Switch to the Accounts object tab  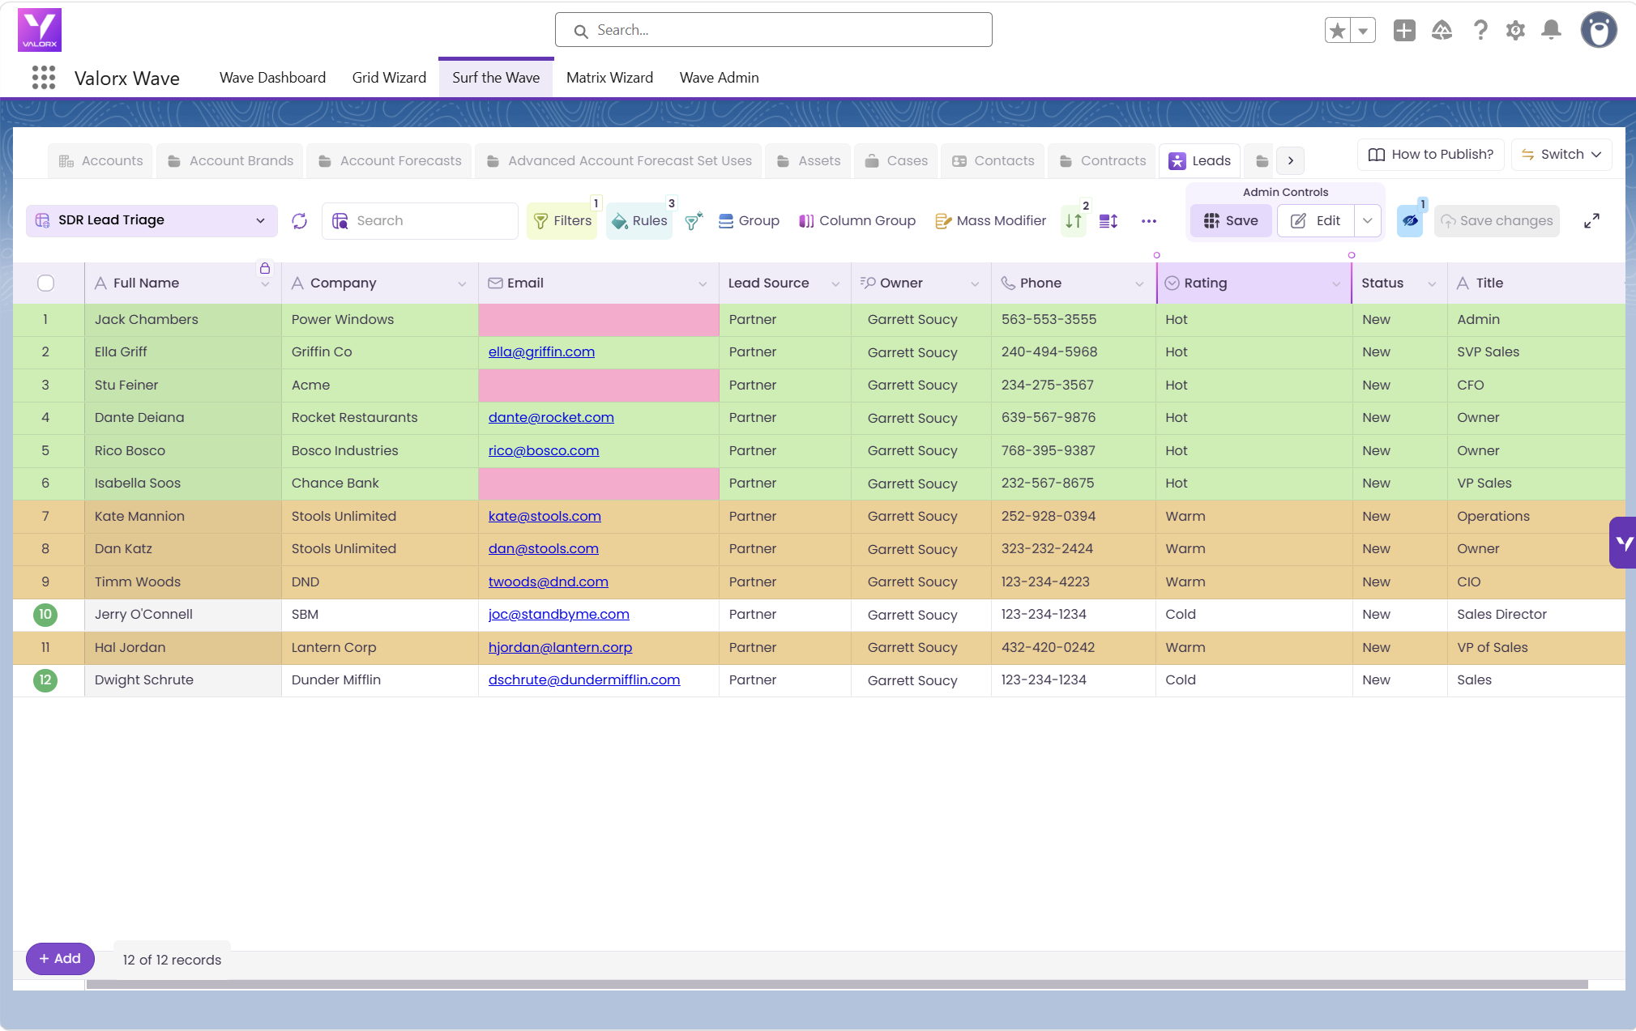point(100,161)
